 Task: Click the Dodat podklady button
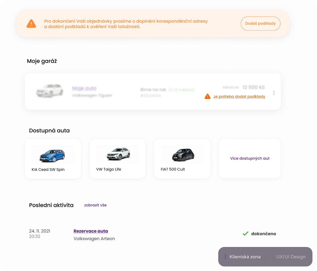click(260, 23)
